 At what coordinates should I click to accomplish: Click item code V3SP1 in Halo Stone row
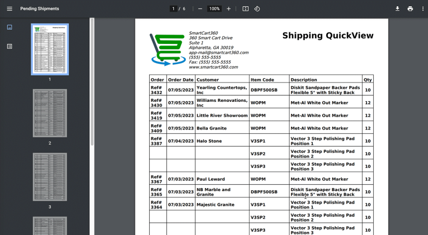click(x=258, y=141)
